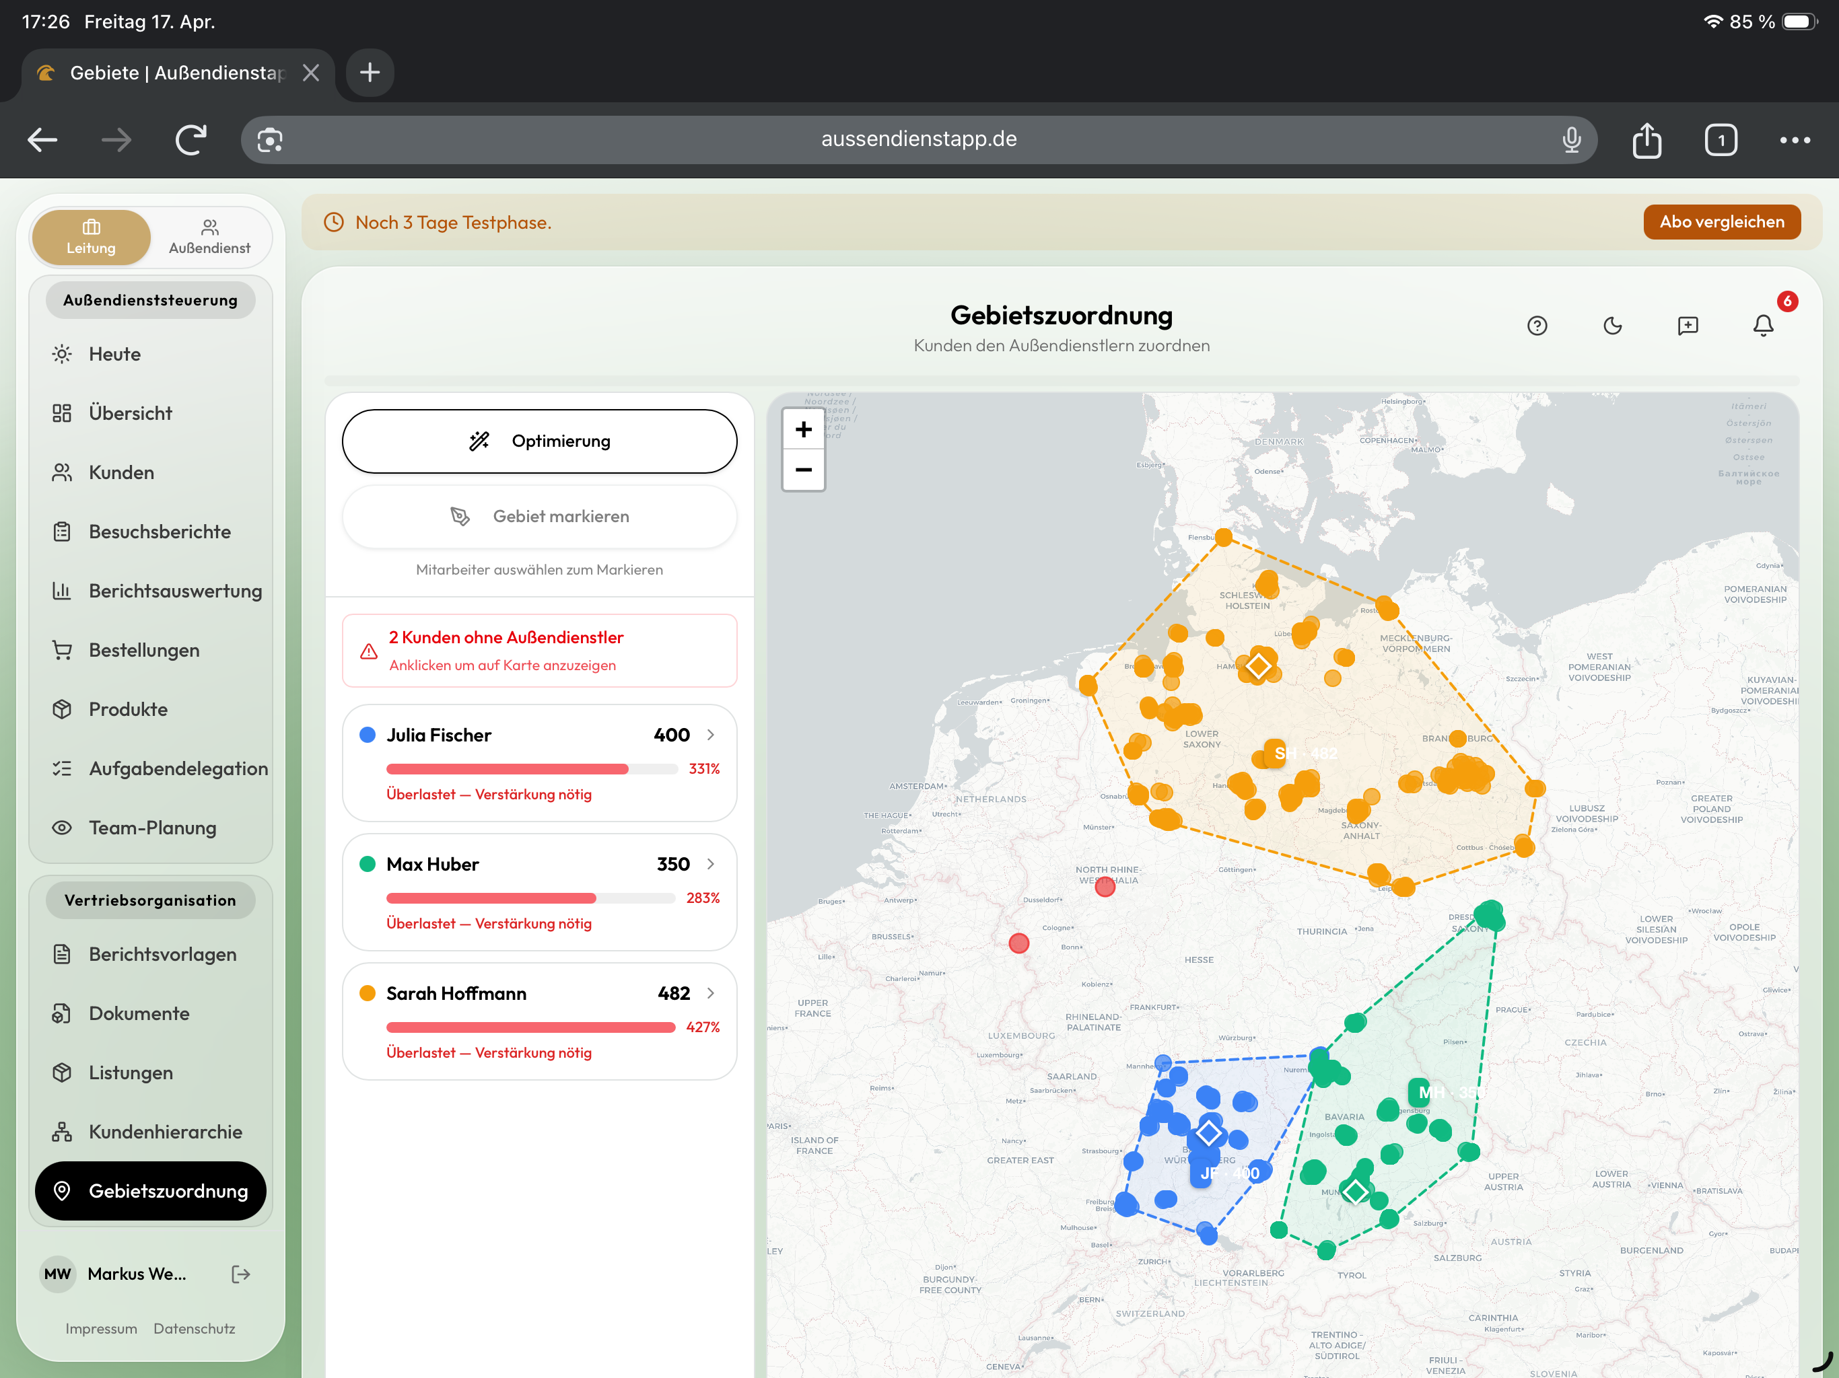
Task: Tap the browser forward arrow
Action: coord(116,140)
